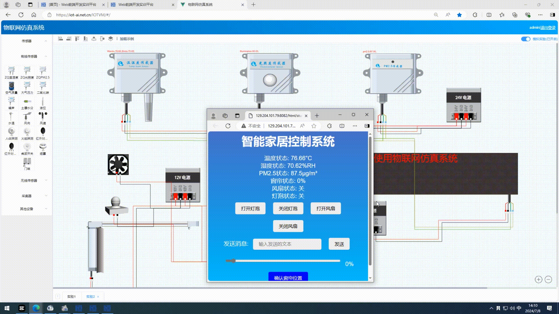This screenshot has height=314, width=559.
Task: Expand the 无线传感器 wireless sensors section
Action: (x=29, y=181)
